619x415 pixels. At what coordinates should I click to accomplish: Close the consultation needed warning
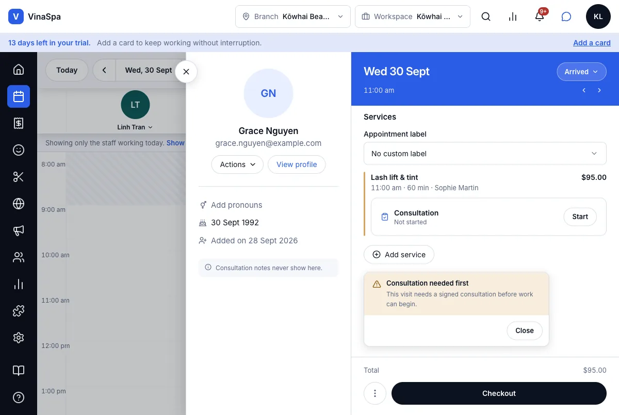click(525, 330)
